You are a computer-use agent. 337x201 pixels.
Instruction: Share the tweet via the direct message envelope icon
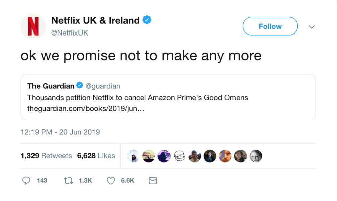153,180
